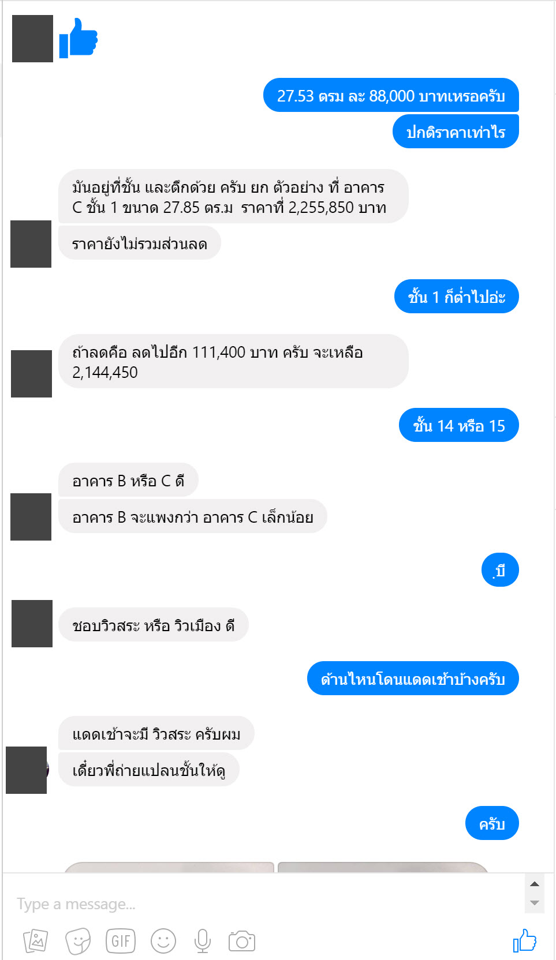556x960 pixels.
Task: Select the blue bubble "ชั้น 14 หรือ 15"
Action: click(459, 425)
